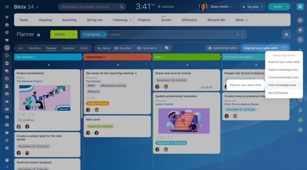
Task: Click the green CREATE button
Action: [x=60, y=34]
